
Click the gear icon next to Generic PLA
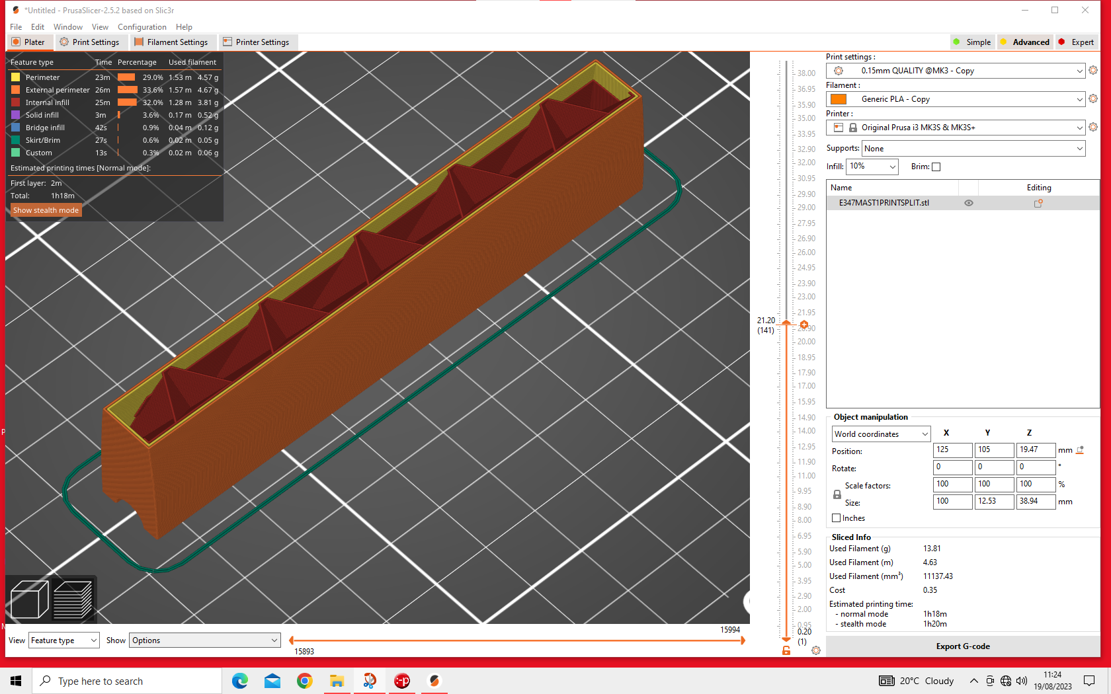[x=1093, y=98]
